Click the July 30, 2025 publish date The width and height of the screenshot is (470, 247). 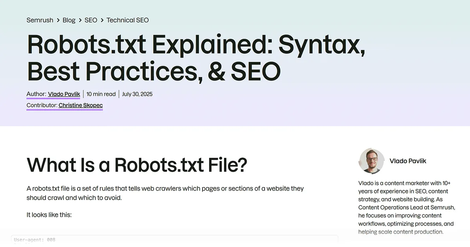(137, 94)
